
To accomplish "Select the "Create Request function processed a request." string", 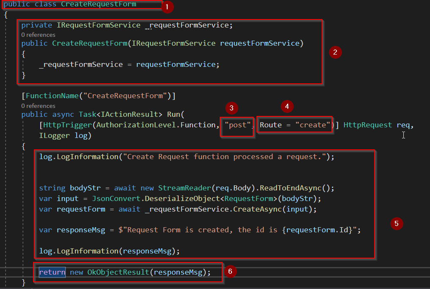I will [x=224, y=157].
